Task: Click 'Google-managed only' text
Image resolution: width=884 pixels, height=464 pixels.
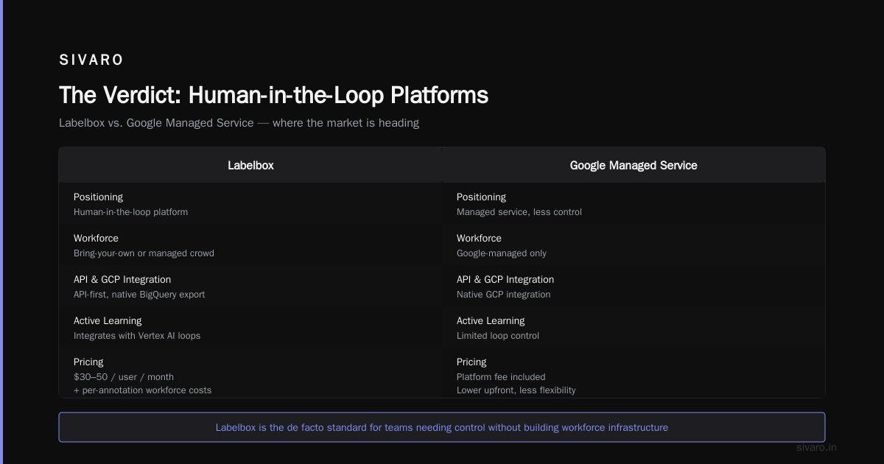Action: pyautogui.click(x=502, y=253)
